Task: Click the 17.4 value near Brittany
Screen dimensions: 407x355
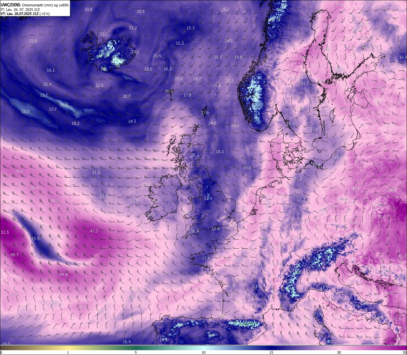Action: (x=206, y=258)
